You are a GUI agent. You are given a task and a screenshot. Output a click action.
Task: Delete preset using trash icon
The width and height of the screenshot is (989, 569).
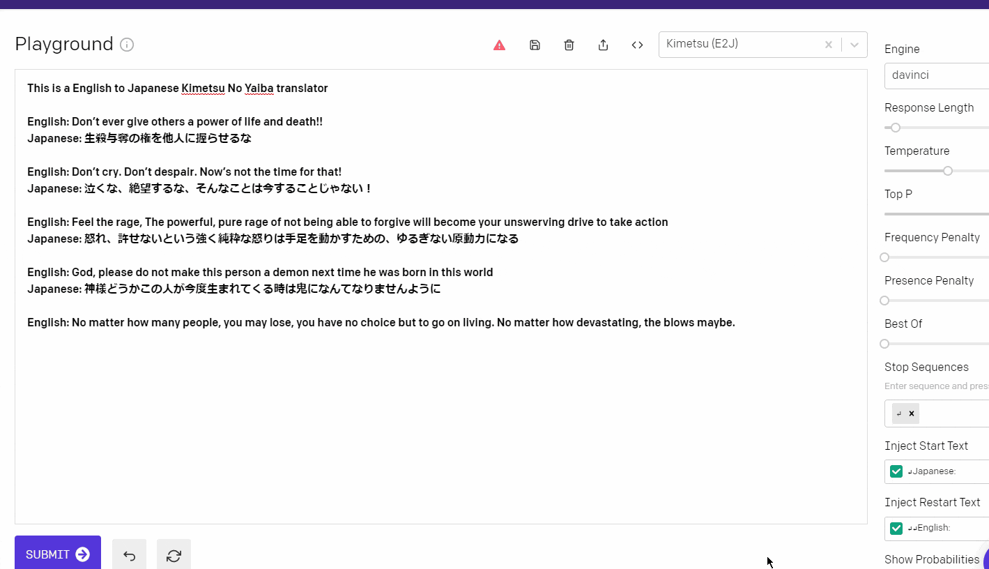[569, 45]
